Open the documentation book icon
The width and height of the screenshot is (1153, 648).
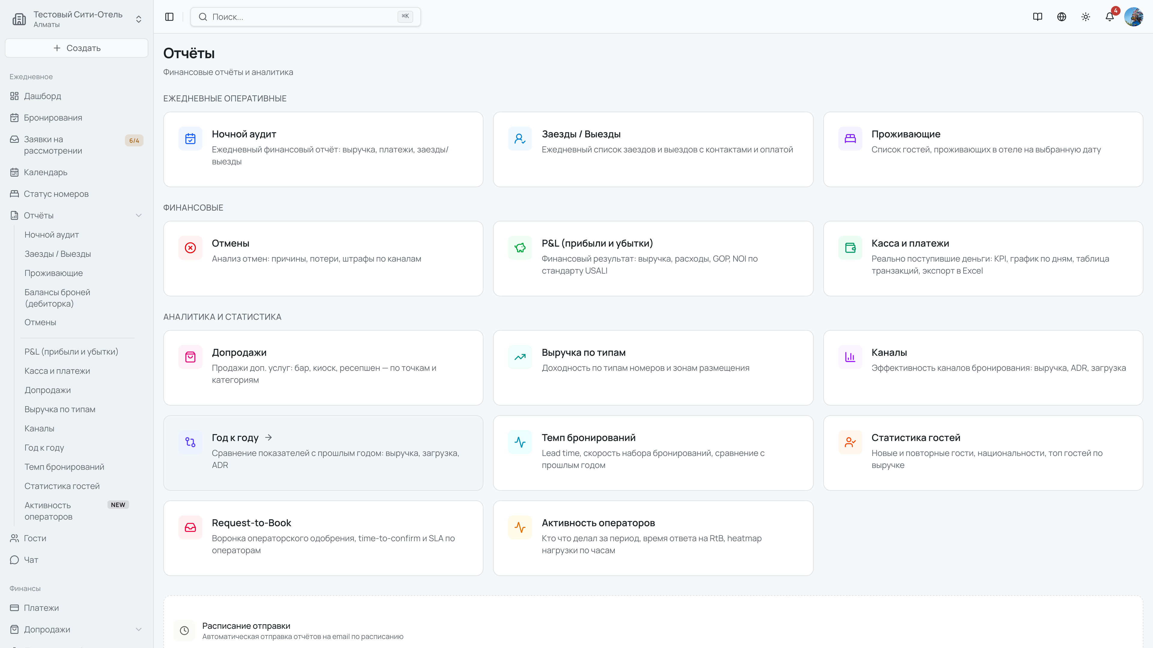(x=1037, y=17)
